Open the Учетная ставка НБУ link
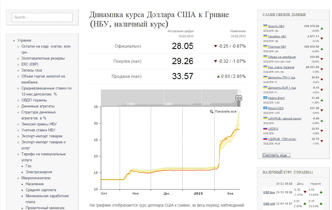This screenshot has height=210, width=332. pyautogui.click(x=38, y=130)
